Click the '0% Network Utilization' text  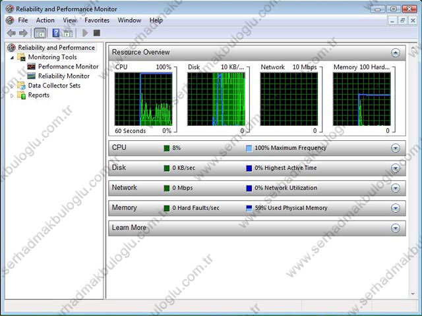(x=286, y=188)
